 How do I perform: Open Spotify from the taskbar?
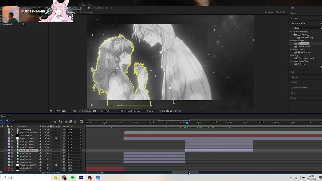tap(73, 178)
